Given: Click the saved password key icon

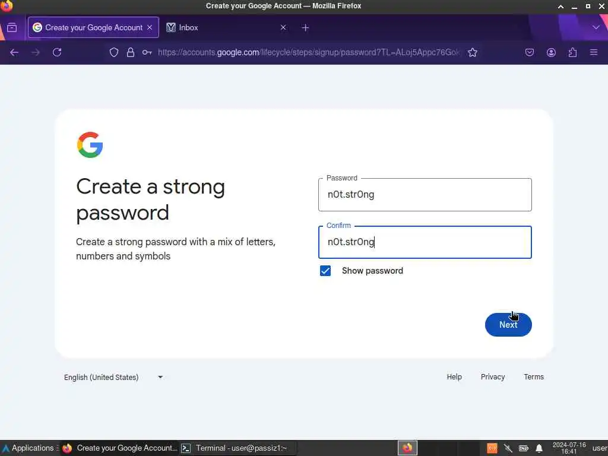Looking at the screenshot, I should (x=147, y=52).
